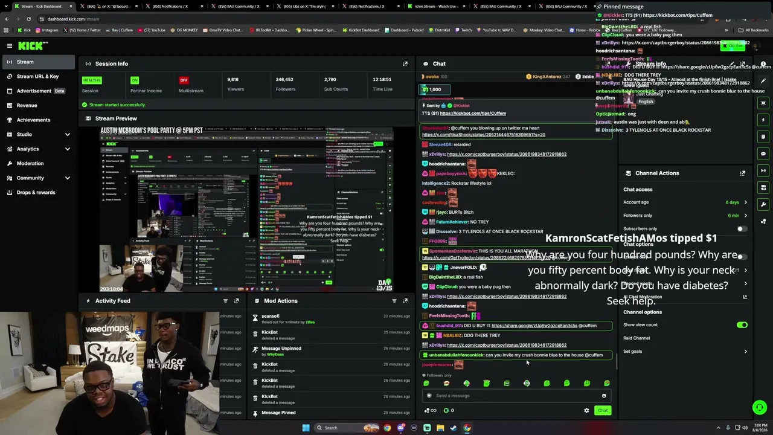Filter the Activity Feed list
This screenshot has height=435, width=773.
coord(225,301)
